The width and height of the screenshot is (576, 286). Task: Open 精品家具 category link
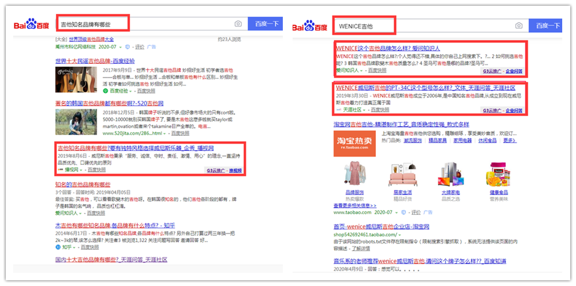click(x=437, y=141)
